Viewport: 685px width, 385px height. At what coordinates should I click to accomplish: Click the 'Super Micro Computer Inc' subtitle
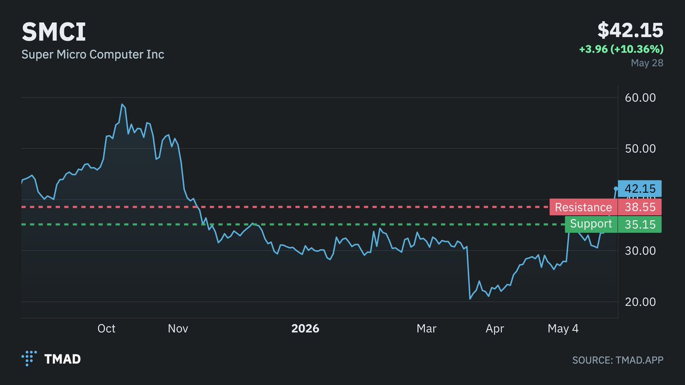coord(93,55)
